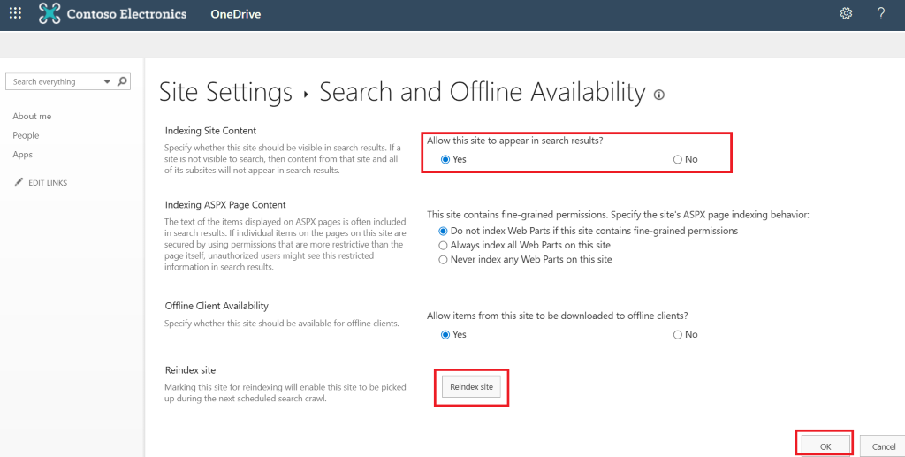Expand the search scope dropdown arrow
905x457 pixels.
pos(107,82)
